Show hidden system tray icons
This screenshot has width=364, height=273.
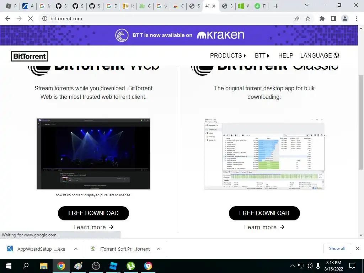click(x=293, y=266)
